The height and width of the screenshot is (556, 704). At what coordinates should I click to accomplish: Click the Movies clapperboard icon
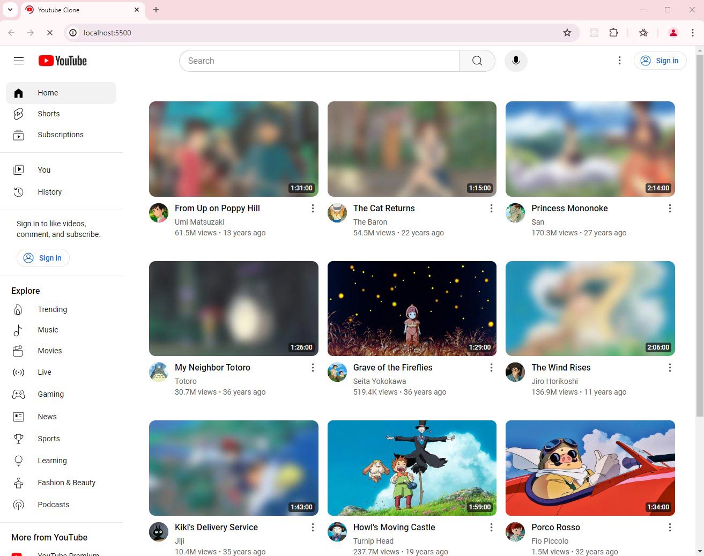19,351
